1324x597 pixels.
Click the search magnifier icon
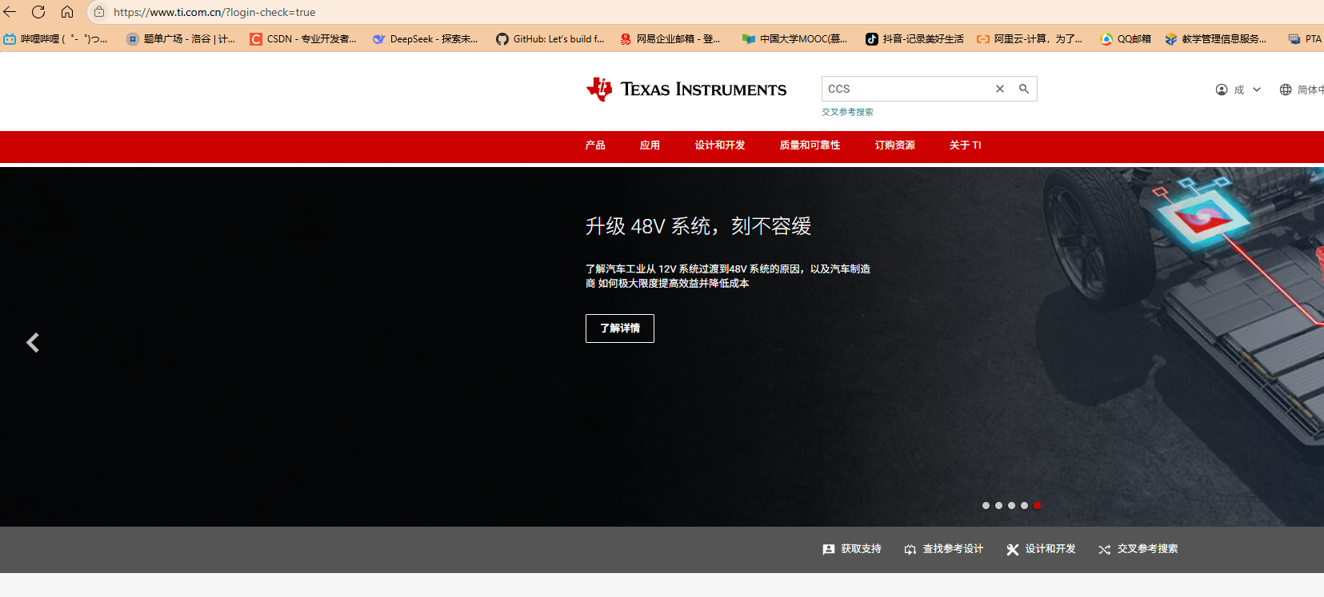tap(1023, 89)
